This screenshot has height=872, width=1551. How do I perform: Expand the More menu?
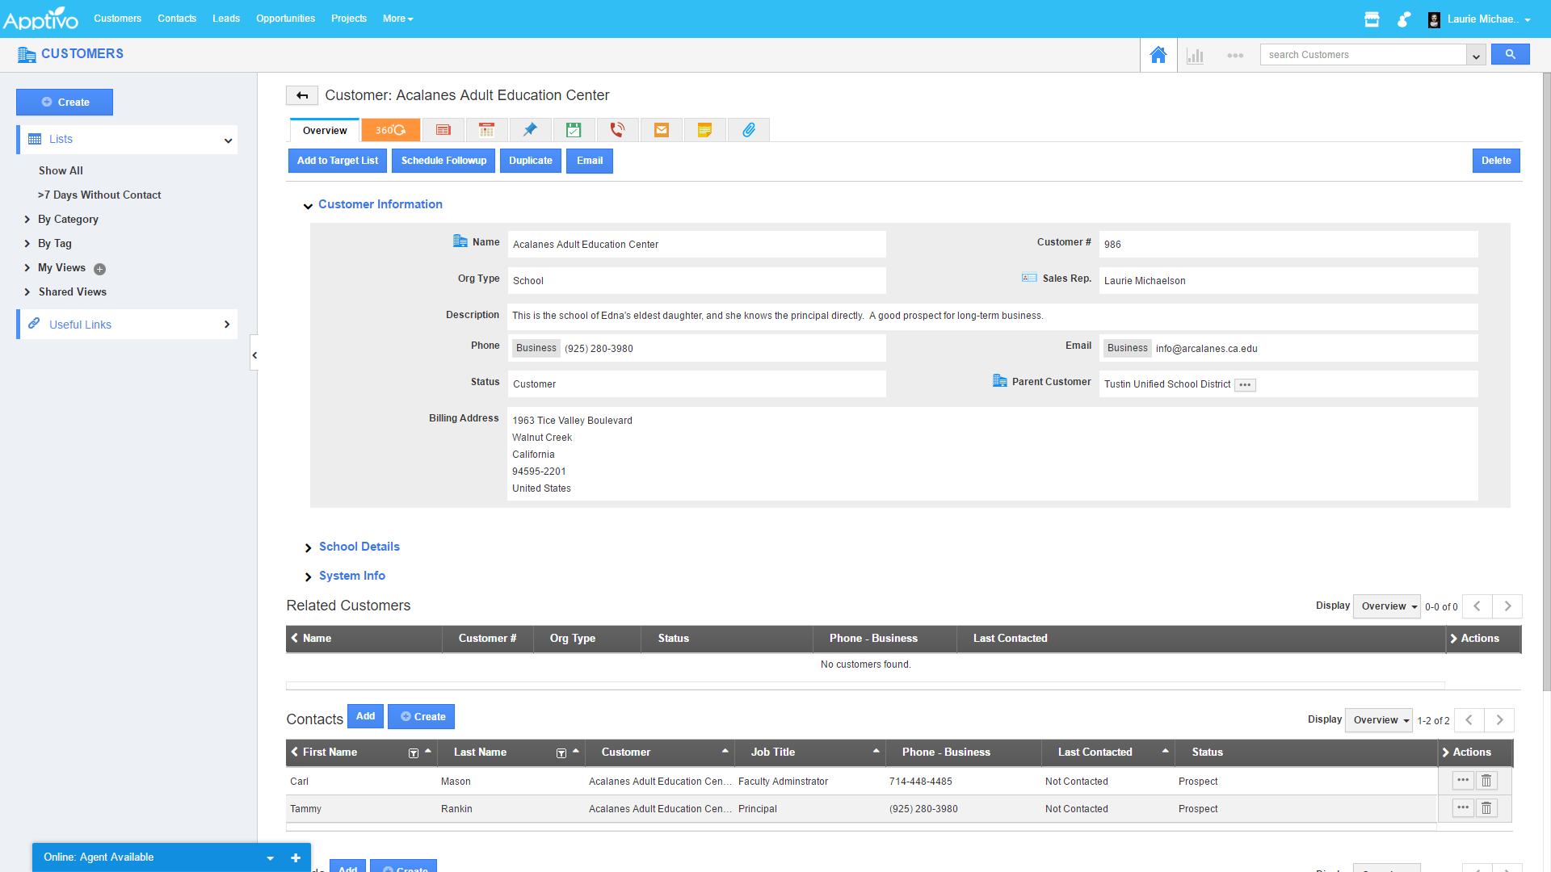[x=397, y=19]
